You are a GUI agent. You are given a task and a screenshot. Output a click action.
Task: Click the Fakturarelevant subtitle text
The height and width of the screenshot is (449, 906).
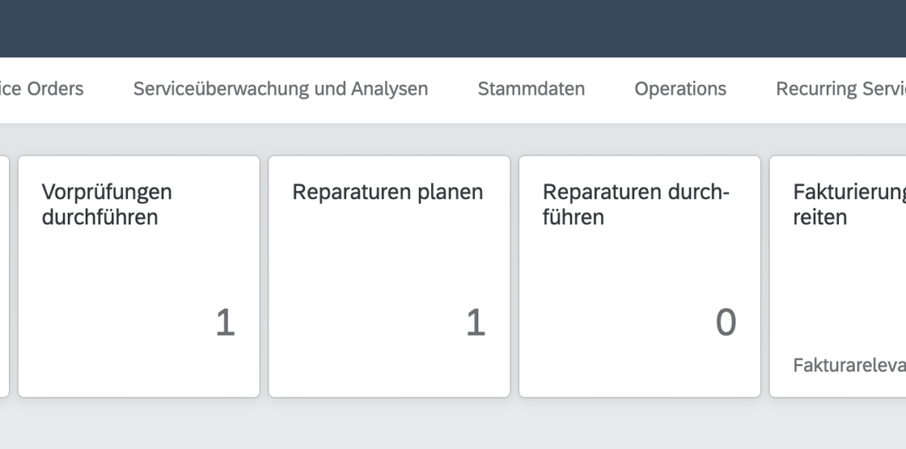(x=849, y=366)
